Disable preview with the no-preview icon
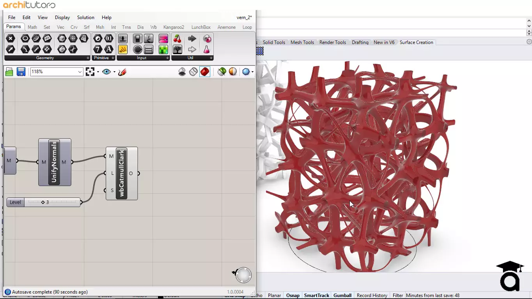Screen dimensions: 532x299 (182, 72)
